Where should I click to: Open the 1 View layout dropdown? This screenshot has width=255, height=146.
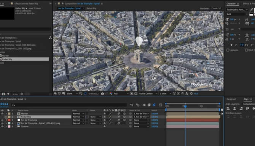pos(165,94)
